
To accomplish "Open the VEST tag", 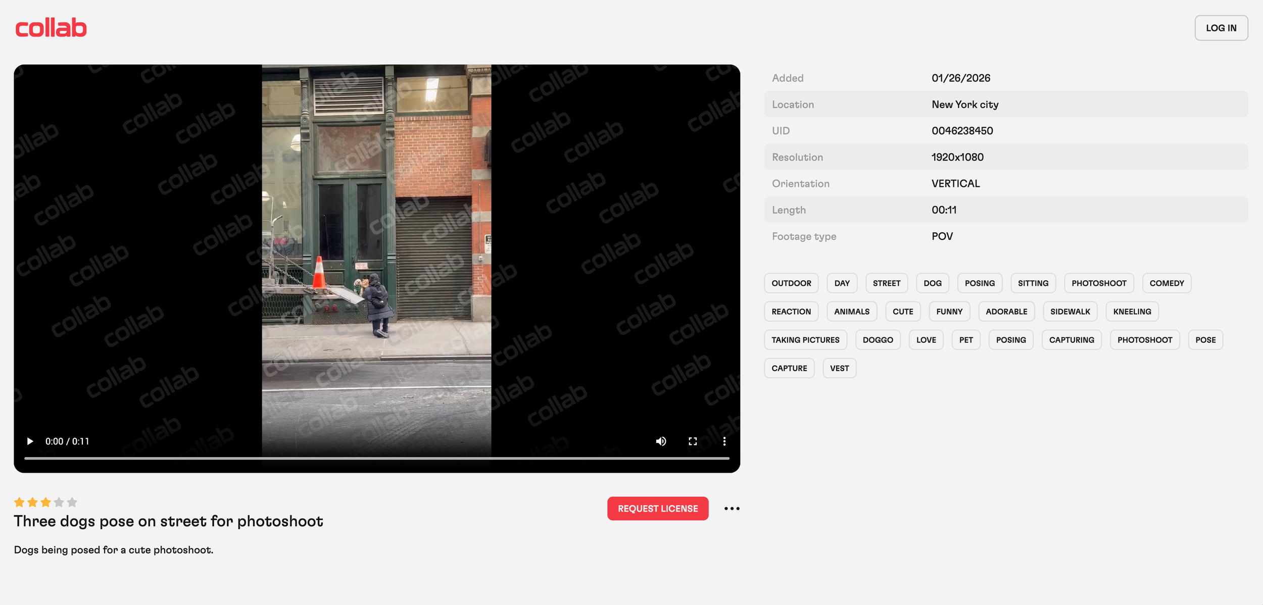I will point(839,368).
